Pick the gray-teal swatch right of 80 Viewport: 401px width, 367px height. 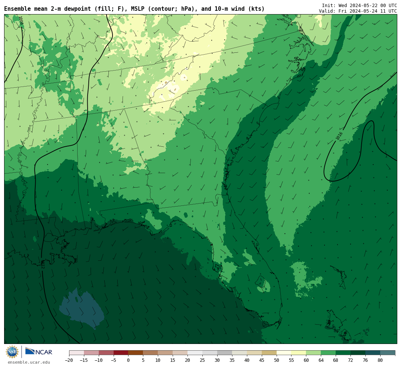tap(388, 353)
